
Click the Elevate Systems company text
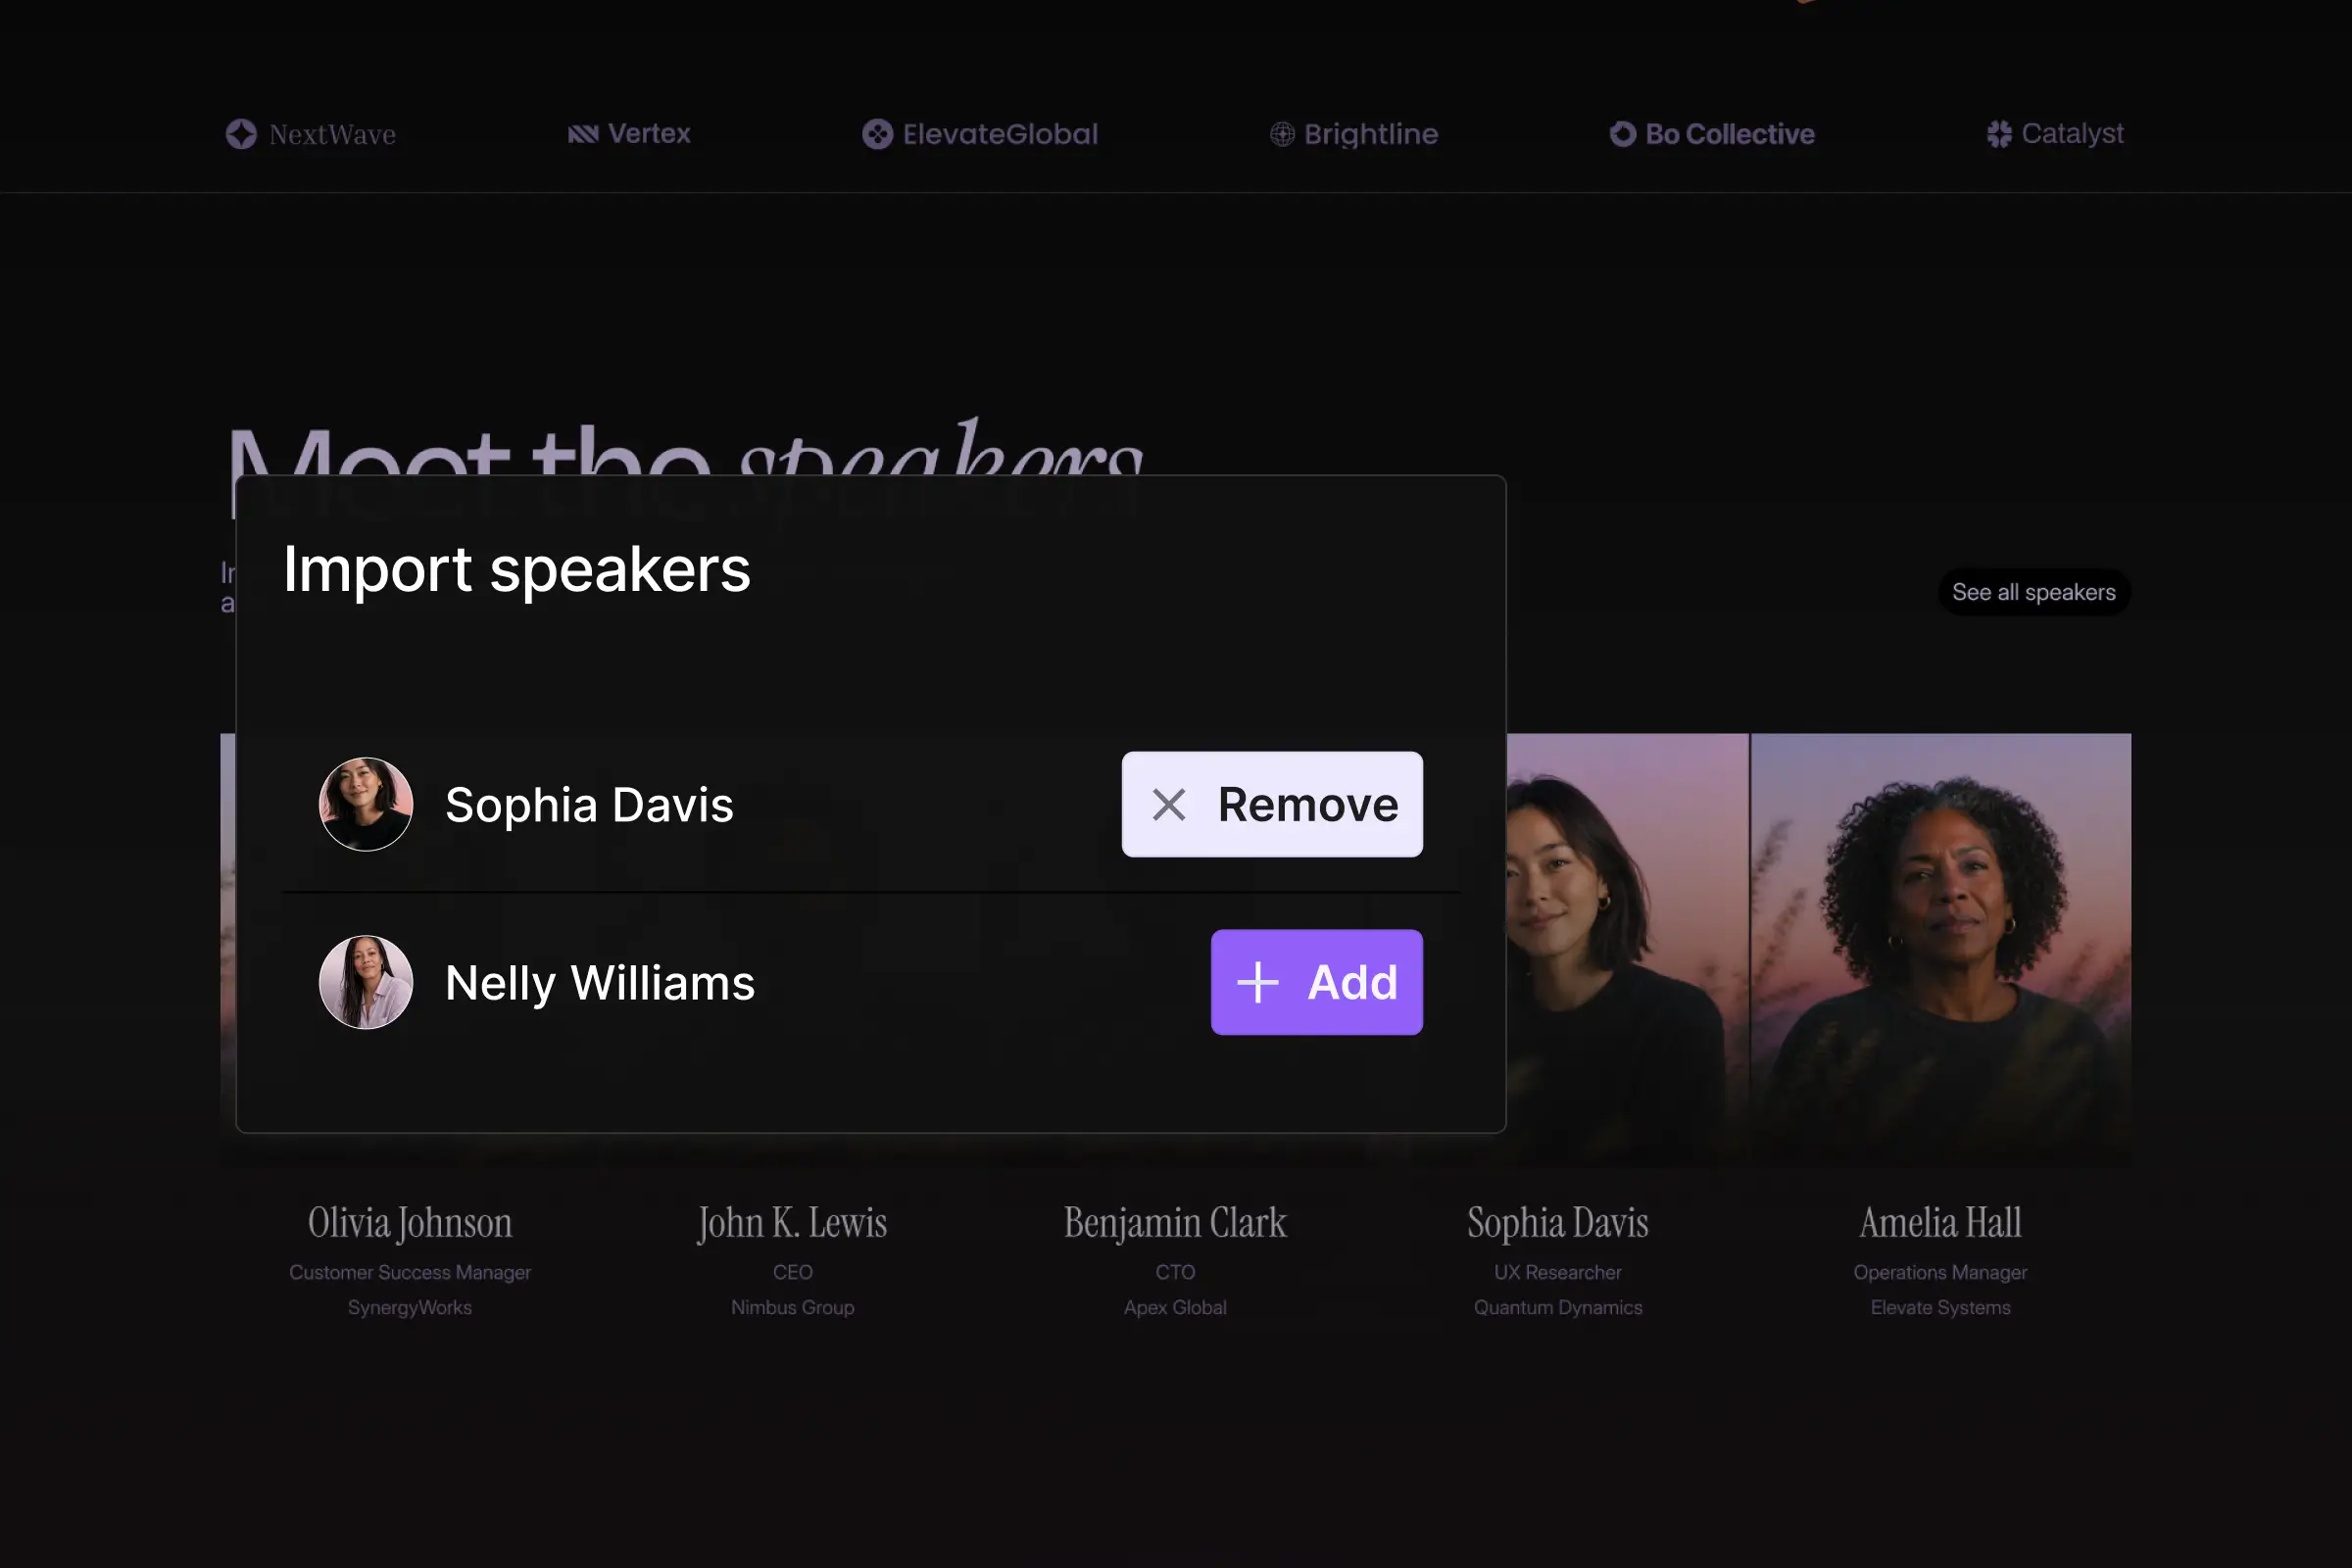coord(1940,1308)
